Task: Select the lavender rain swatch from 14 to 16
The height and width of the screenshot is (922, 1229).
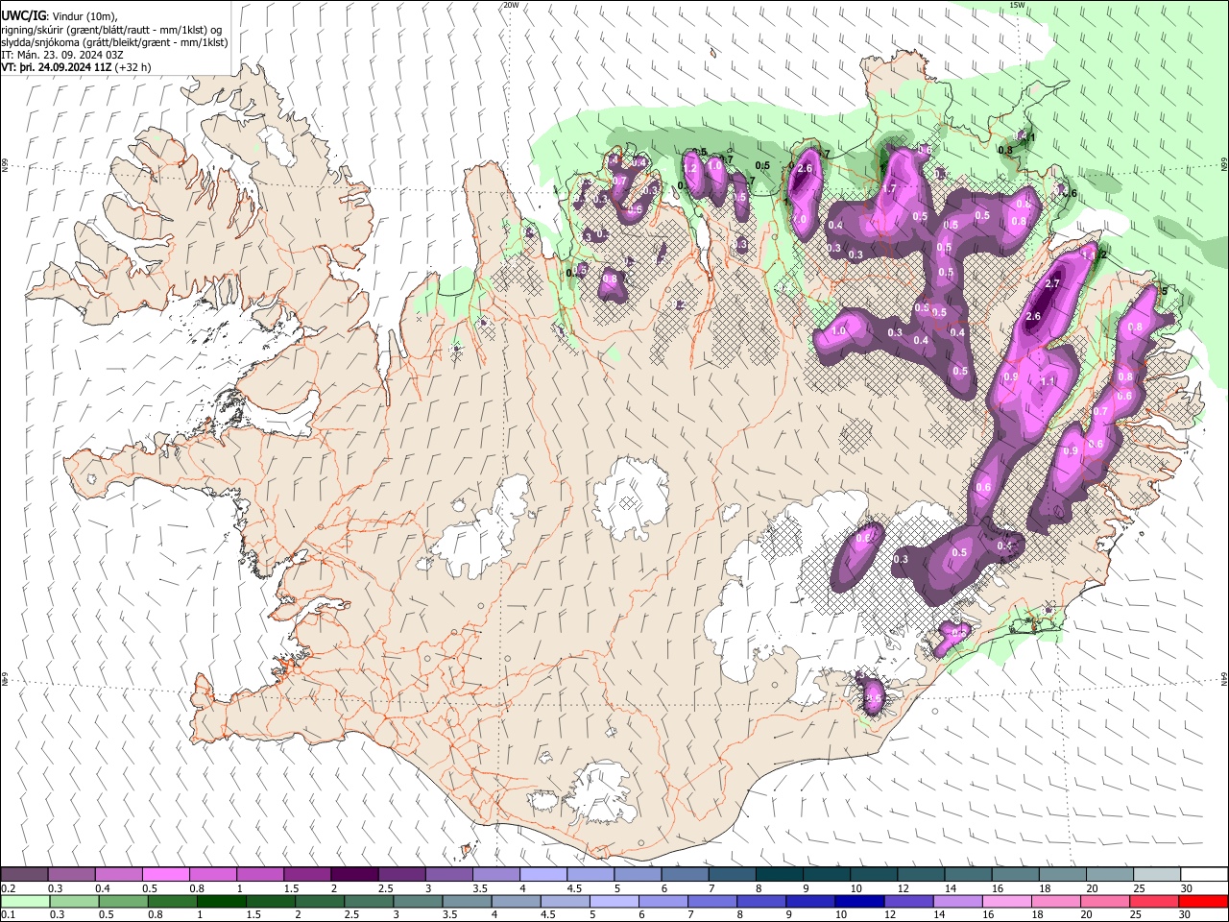Action: (x=957, y=901)
